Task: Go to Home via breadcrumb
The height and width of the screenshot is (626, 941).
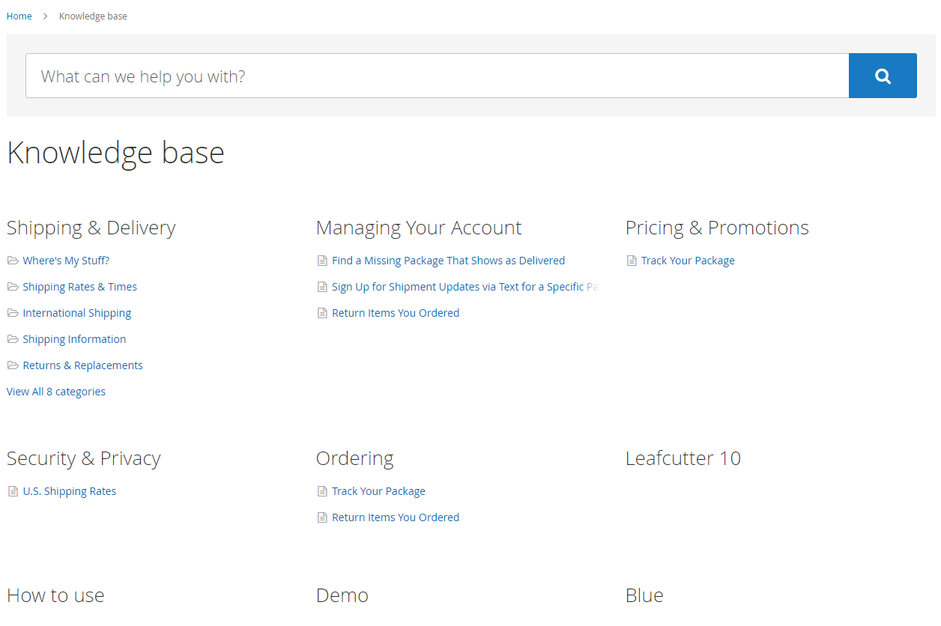Action: click(x=19, y=16)
